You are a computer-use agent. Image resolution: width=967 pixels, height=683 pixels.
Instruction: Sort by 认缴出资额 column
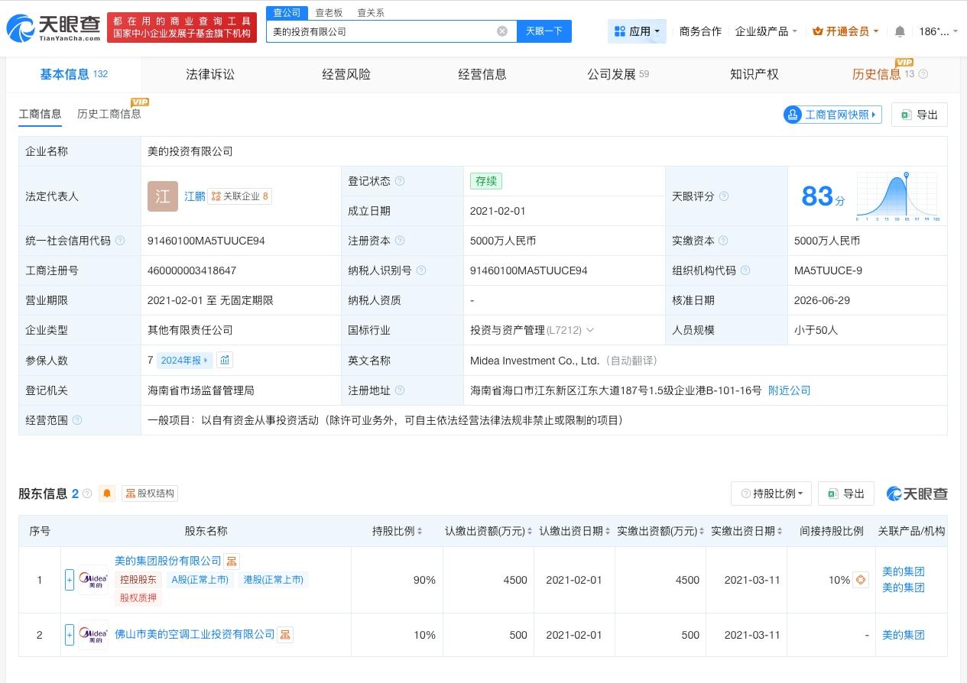531,531
